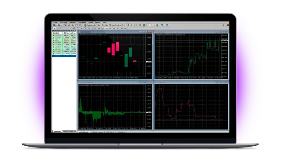Close the USDAED,M30 chart window
Screen dimensions: 281x168
coord(150,32)
